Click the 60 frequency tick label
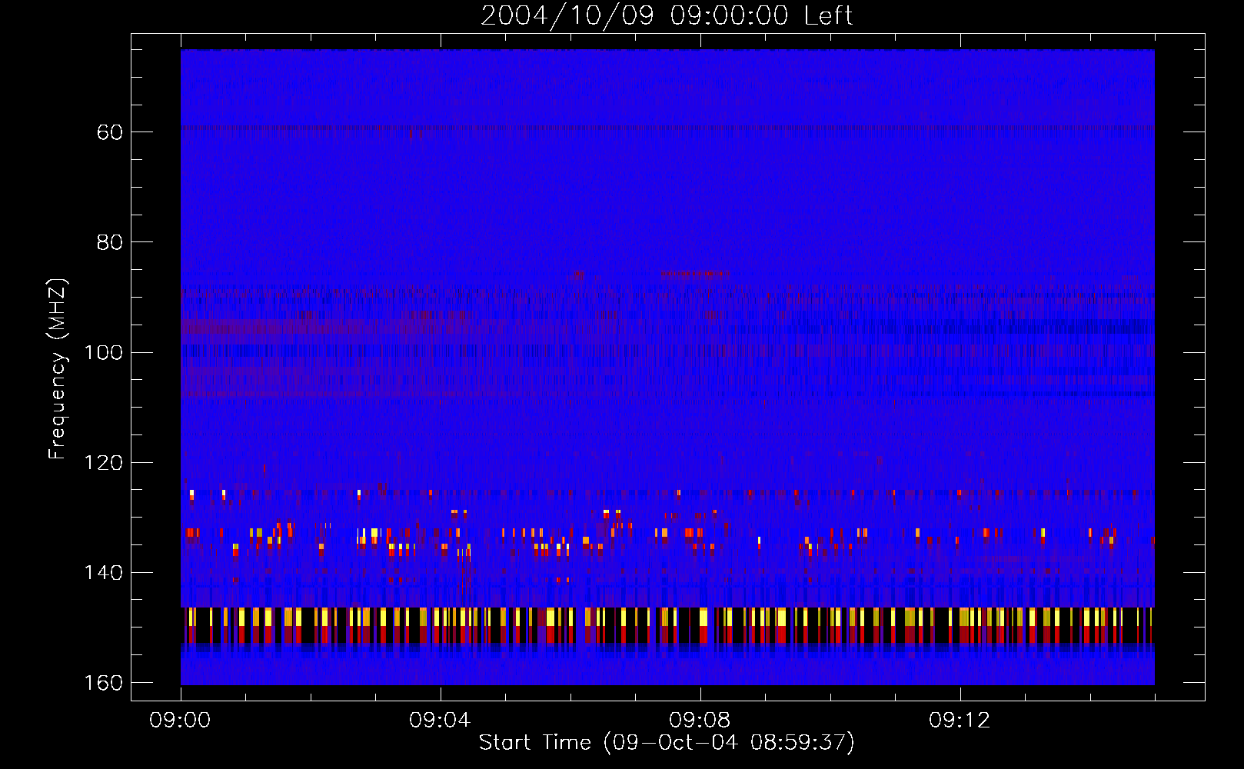The width and height of the screenshot is (1244, 769). pyautogui.click(x=110, y=132)
